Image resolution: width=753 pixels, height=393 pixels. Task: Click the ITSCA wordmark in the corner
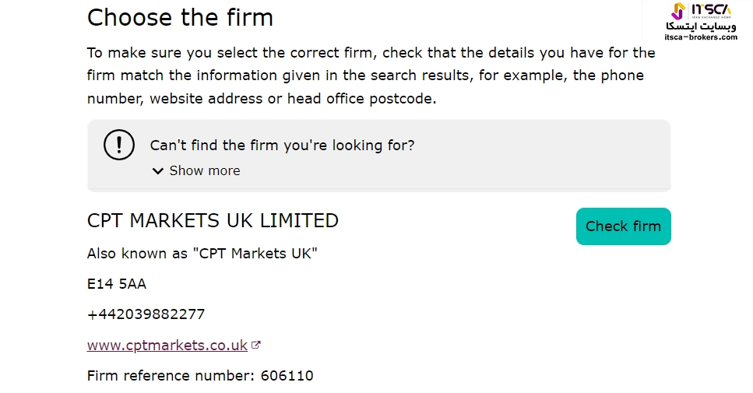[711, 8]
